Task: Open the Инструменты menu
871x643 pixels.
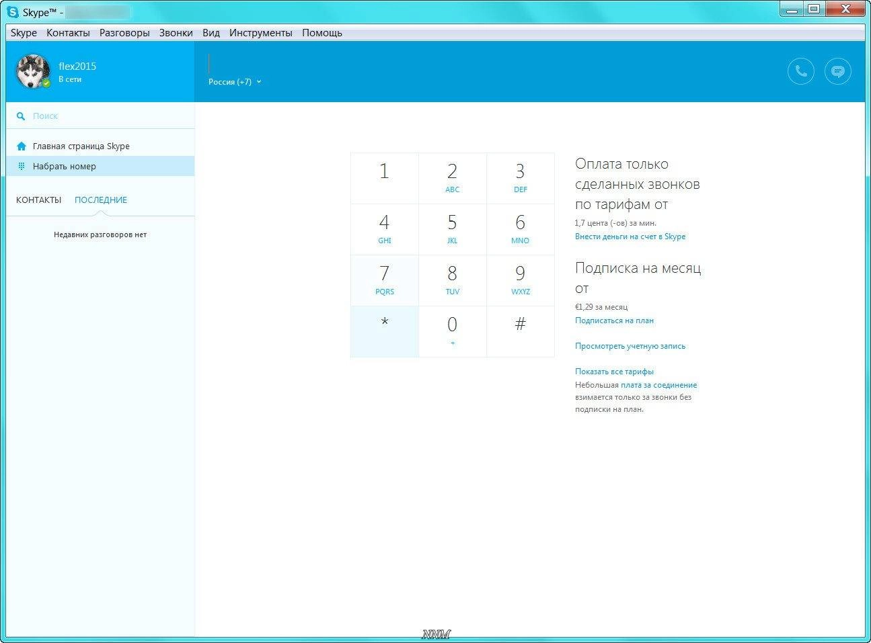Action: point(261,33)
